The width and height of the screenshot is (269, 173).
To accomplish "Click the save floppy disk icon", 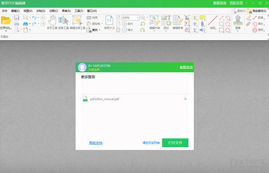I will pos(17,17).
